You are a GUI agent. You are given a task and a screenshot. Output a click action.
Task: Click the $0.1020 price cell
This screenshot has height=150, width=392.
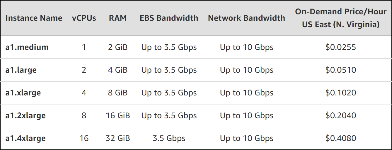click(341, 93)
